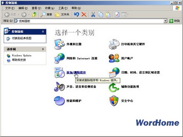Toggle the Folders (文件夹) pane button

click(62, 15)
